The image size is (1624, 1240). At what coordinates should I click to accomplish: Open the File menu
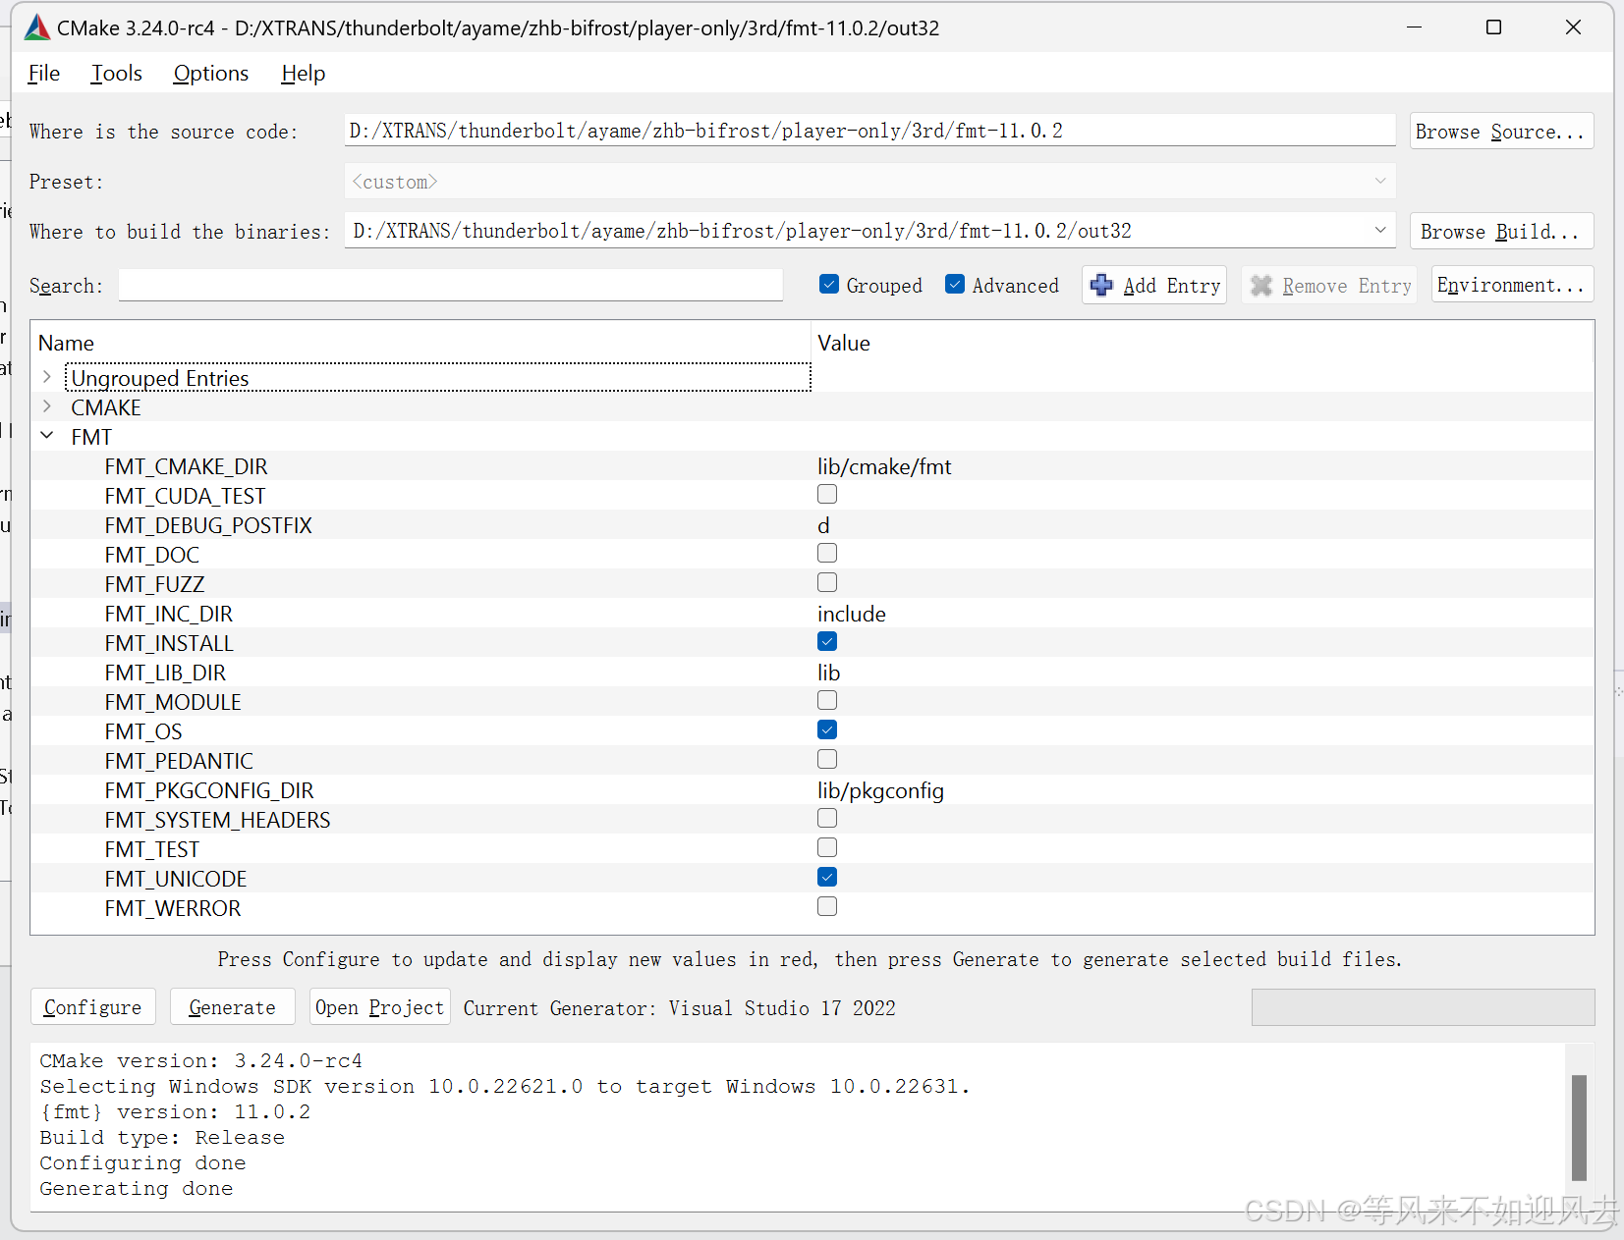click(x=44, y=74)
